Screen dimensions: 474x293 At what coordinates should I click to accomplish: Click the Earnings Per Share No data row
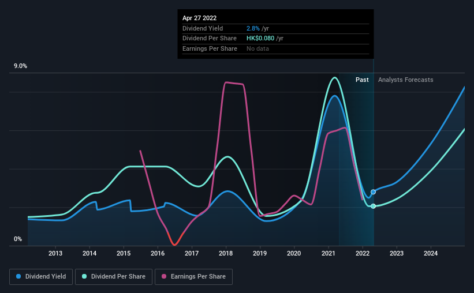coord(276,48)
